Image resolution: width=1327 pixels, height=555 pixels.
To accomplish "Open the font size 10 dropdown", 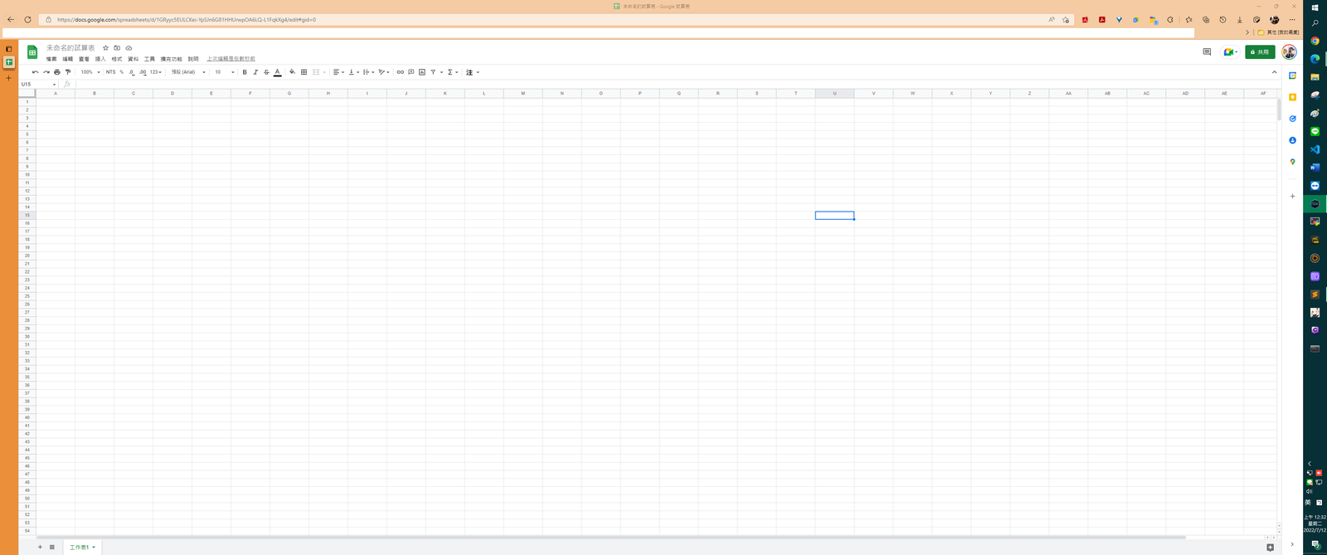I will [x=224, y=72].
